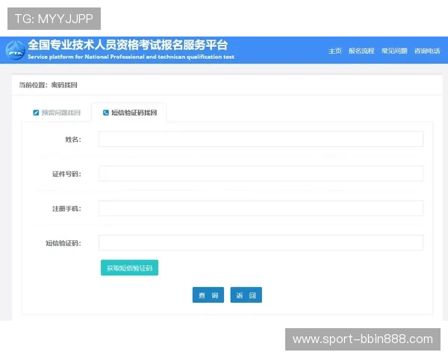Open 报名流程 in the top navigation
Image resolution: width=448 pixels, height=358 pixels.
tap(361, 51)
